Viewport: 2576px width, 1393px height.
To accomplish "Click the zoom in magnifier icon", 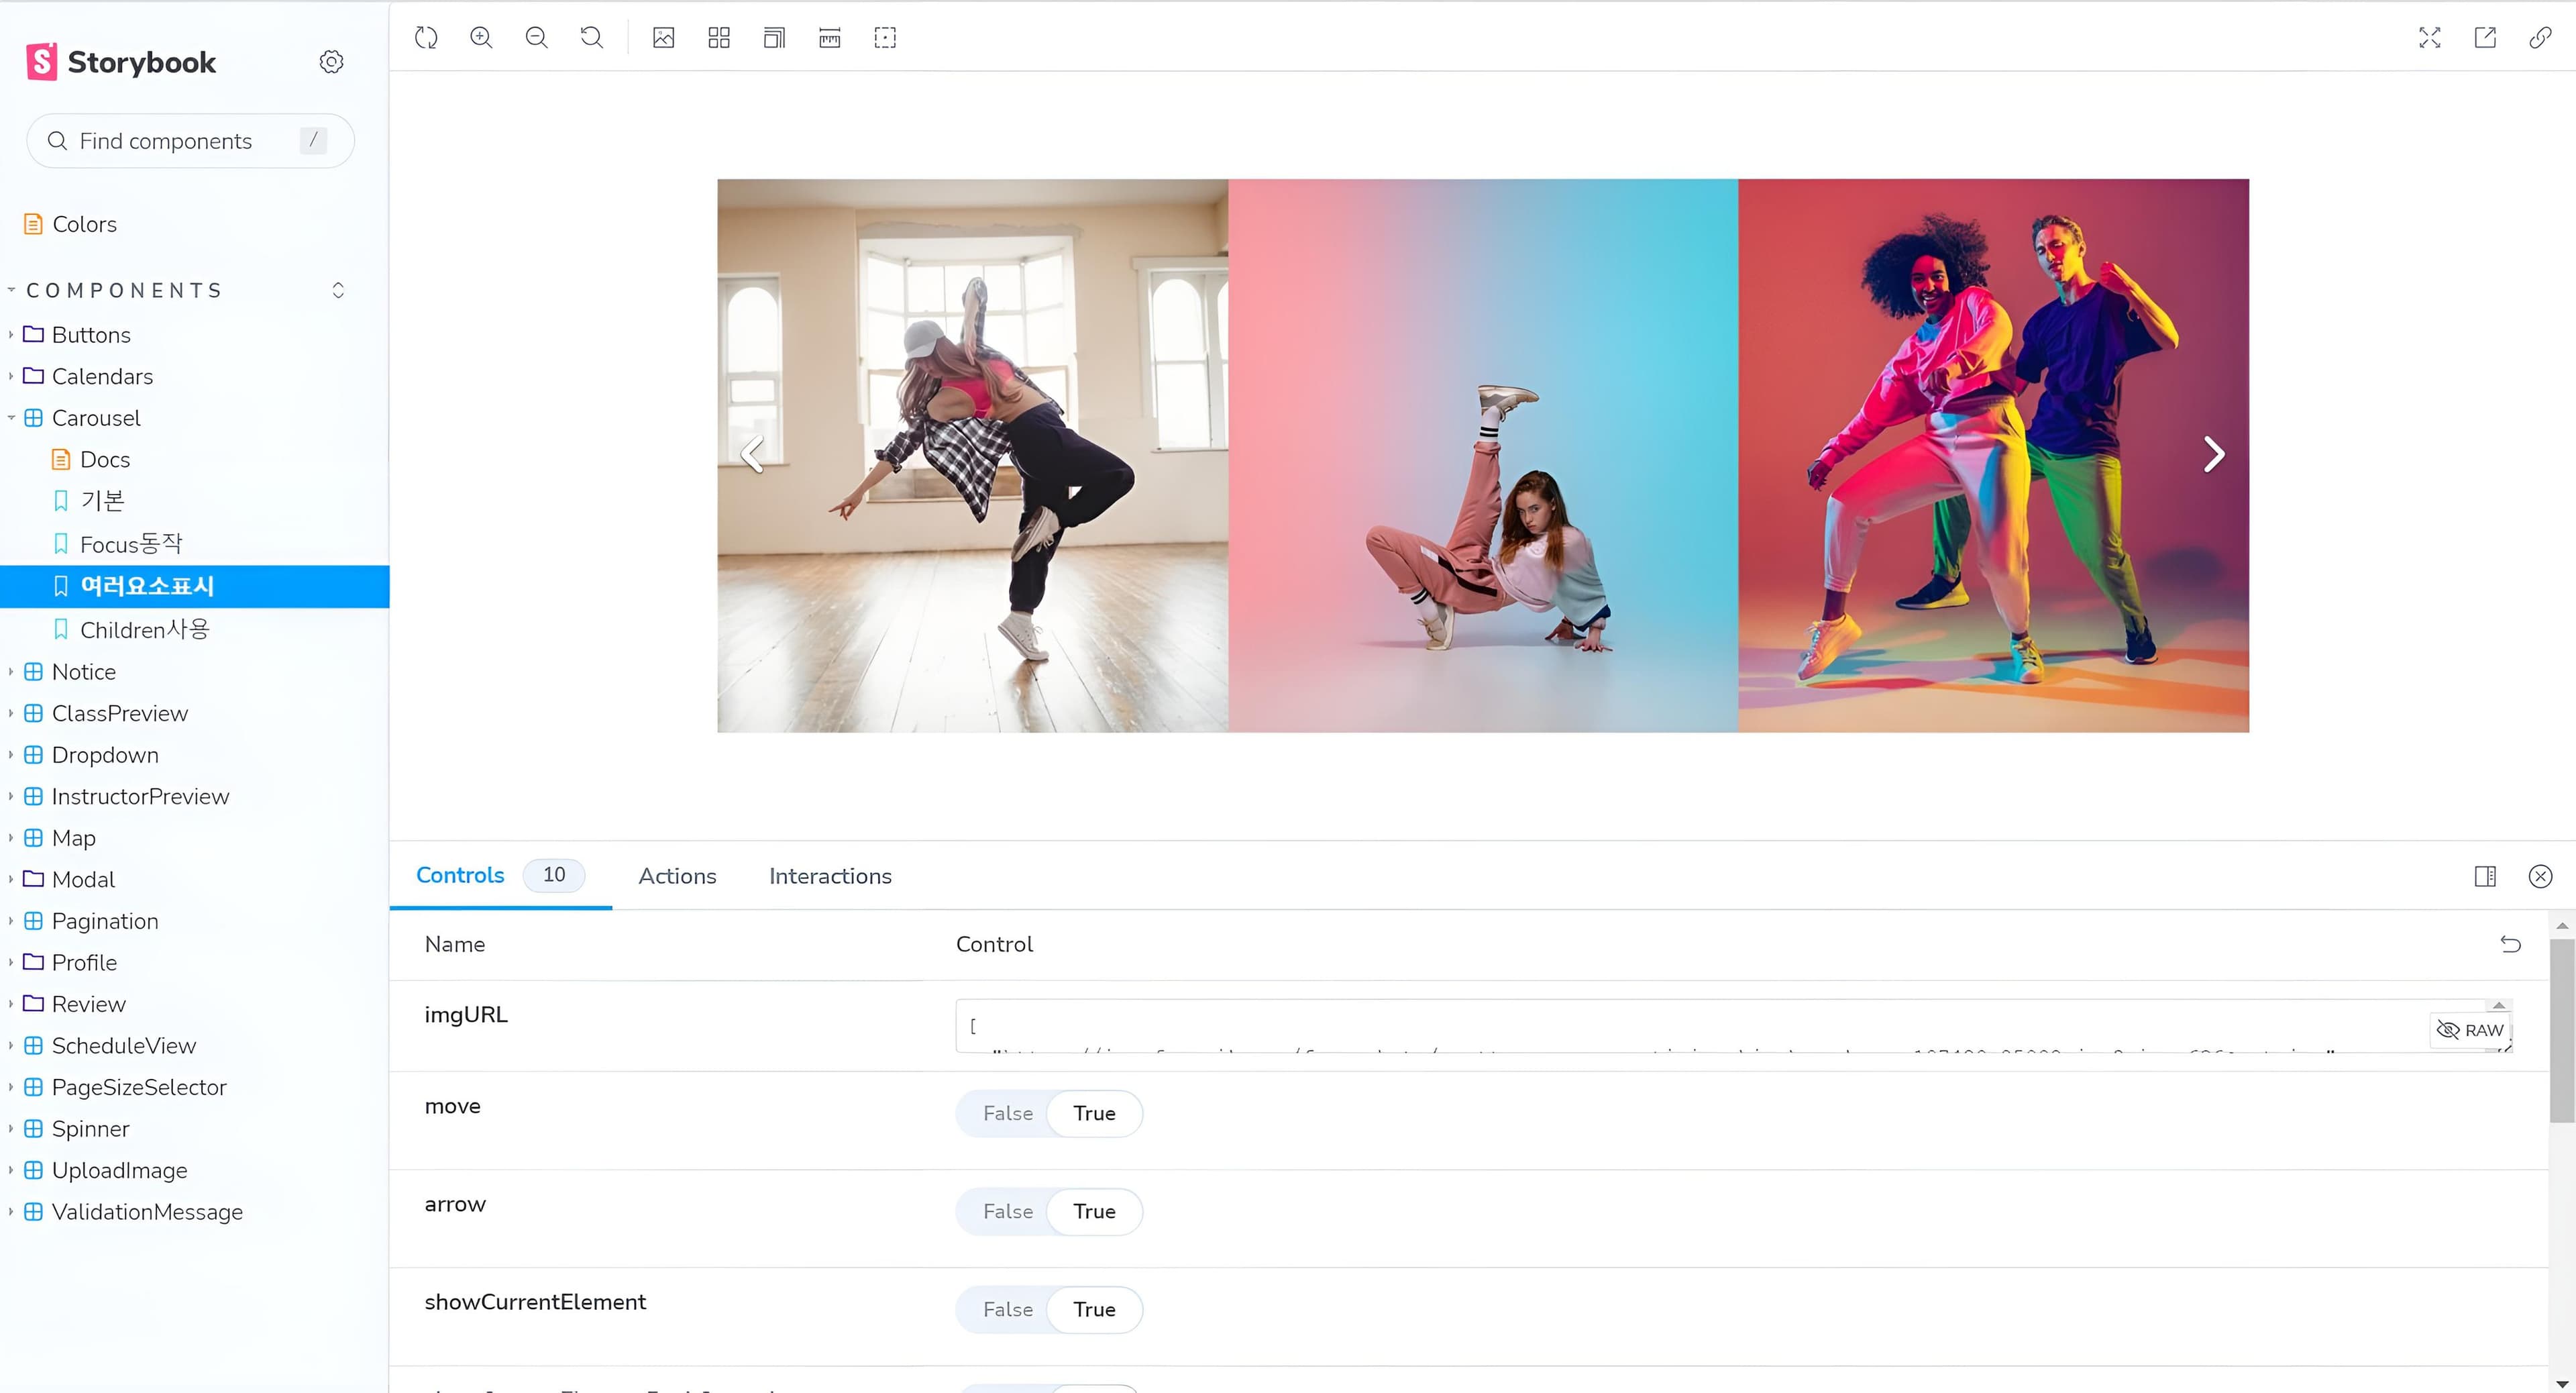I will coord(481,38).
